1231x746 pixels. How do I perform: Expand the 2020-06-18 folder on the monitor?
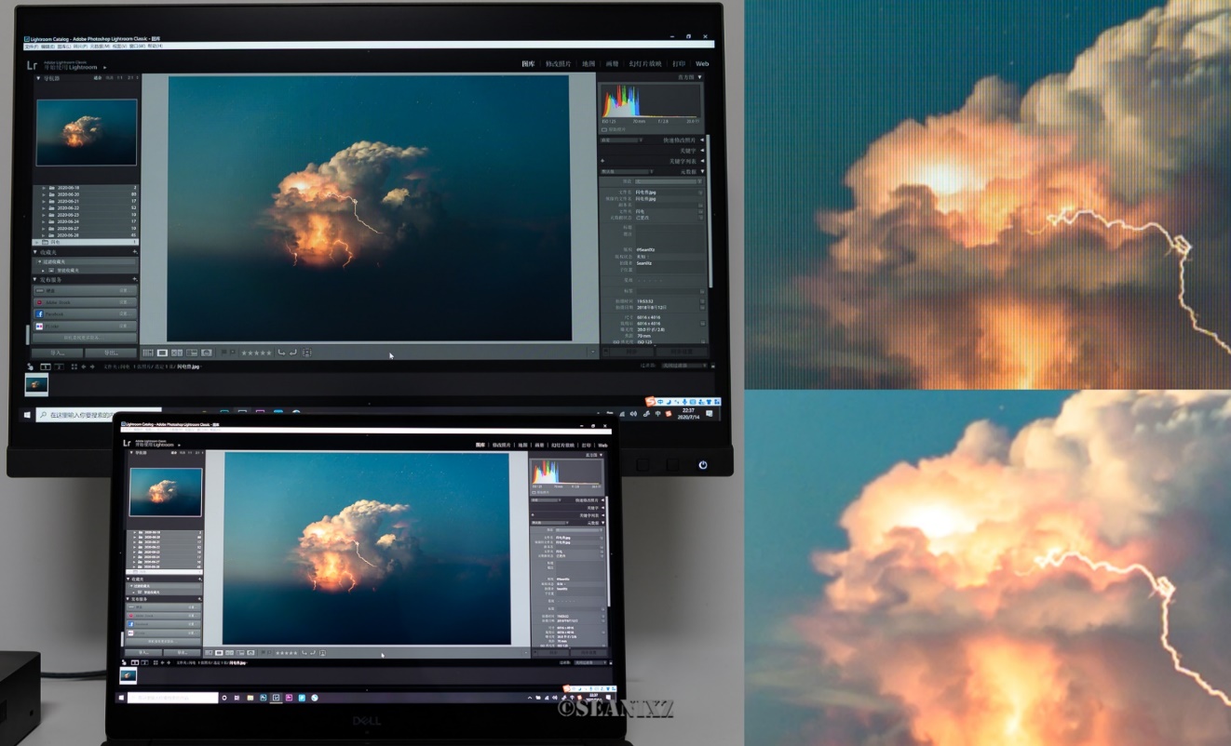pyautogui.click(x=43, y=188)
